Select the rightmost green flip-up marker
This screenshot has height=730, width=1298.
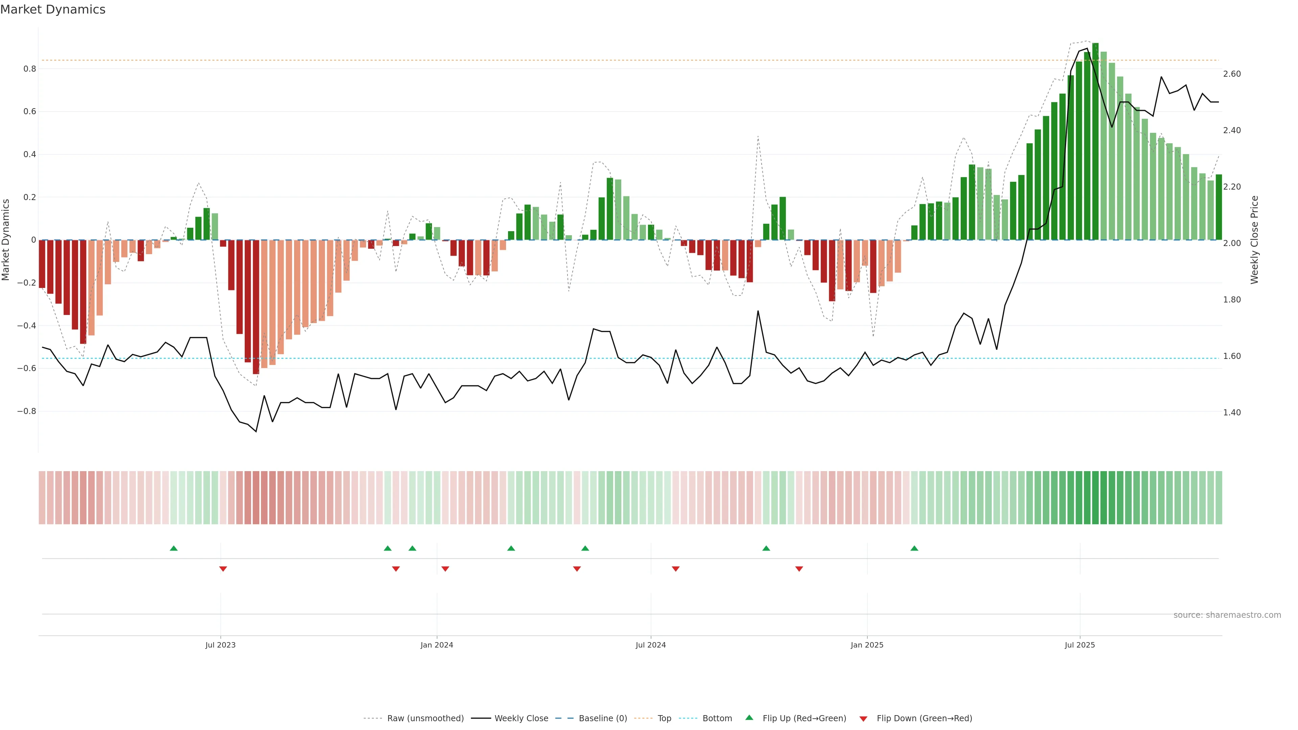[914, 548]
